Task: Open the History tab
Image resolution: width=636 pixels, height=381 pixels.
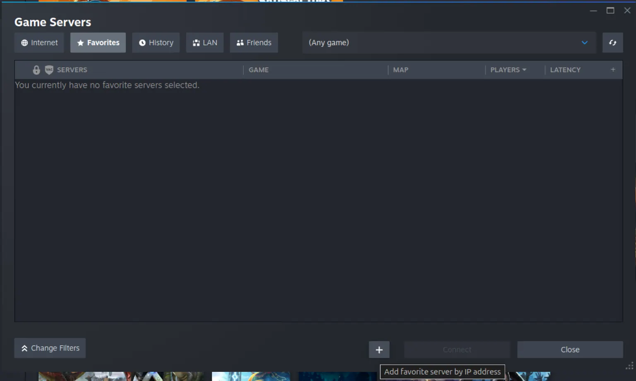Action: click(156, 43)
